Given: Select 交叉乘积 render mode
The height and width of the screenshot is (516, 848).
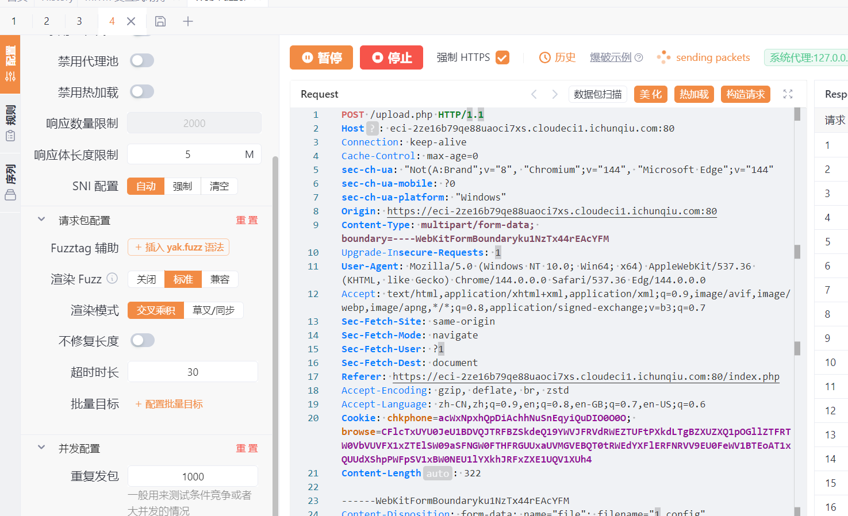Looking at the screenshot, I should tap(156, 310).
